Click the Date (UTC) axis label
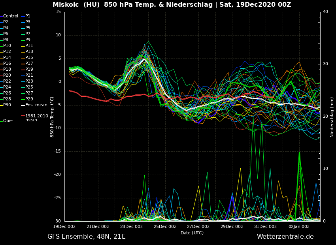Viewport: 336px width, 245px height. tap(192, 233)
